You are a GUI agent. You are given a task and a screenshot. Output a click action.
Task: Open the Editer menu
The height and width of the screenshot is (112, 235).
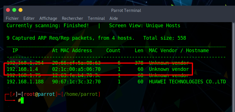[x=29, y=18]
